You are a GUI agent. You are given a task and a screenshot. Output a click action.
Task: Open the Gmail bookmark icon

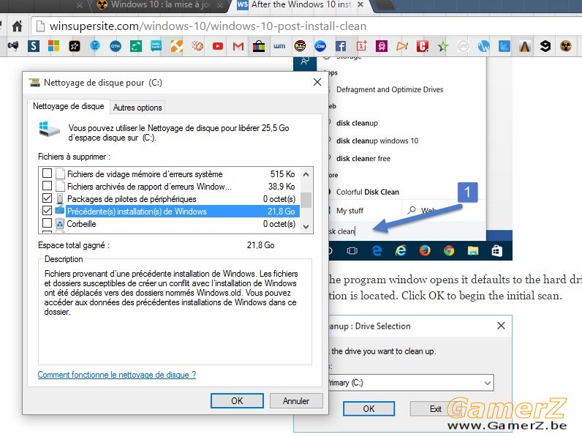[x=238, y=46]
